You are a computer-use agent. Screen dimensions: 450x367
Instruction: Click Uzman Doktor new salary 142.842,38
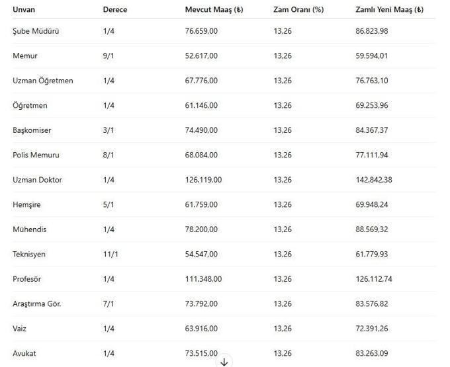pos(374,180)
